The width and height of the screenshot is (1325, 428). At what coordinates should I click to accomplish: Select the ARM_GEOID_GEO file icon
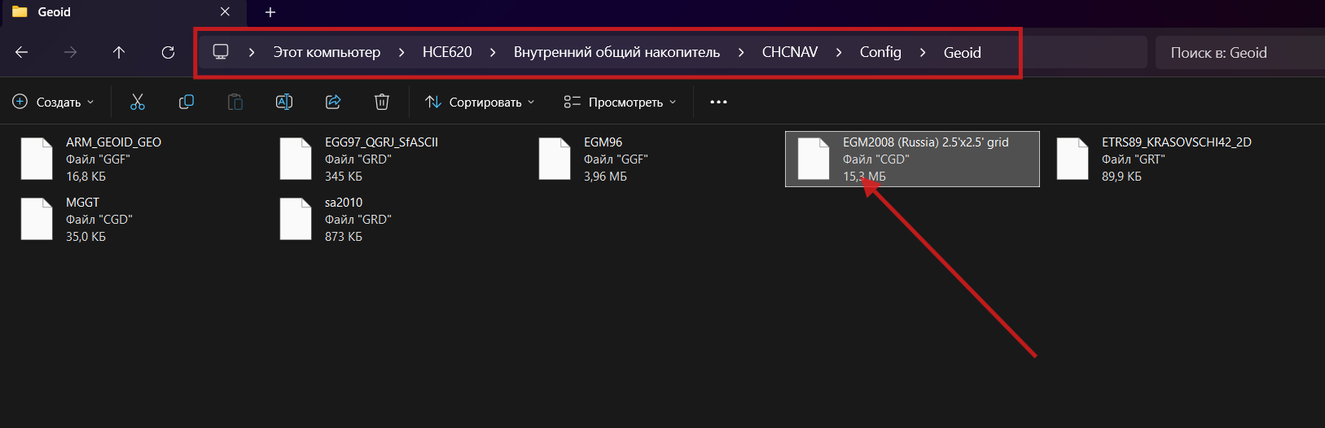pyautogui.click(x=37, y=159)
